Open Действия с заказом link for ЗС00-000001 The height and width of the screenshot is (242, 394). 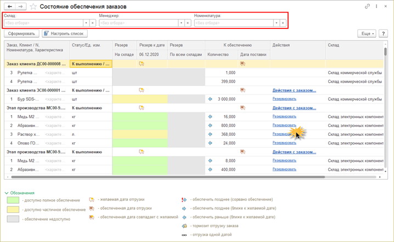pyautogui.click(x=294, y=90)
